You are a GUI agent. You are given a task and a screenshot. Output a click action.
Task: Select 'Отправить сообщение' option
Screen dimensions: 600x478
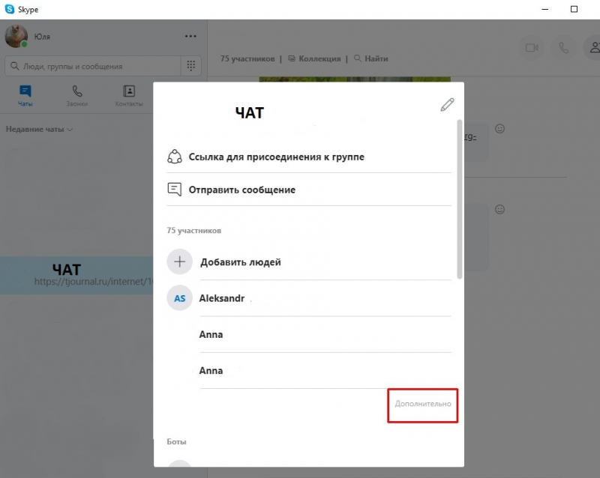(309, 190)
